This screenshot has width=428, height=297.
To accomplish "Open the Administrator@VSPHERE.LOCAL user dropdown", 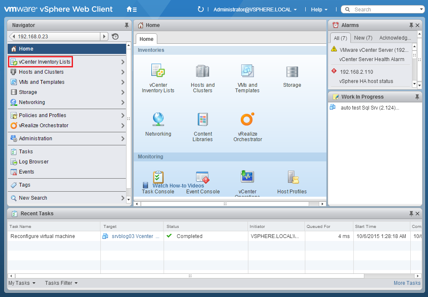I will [255, 10].
